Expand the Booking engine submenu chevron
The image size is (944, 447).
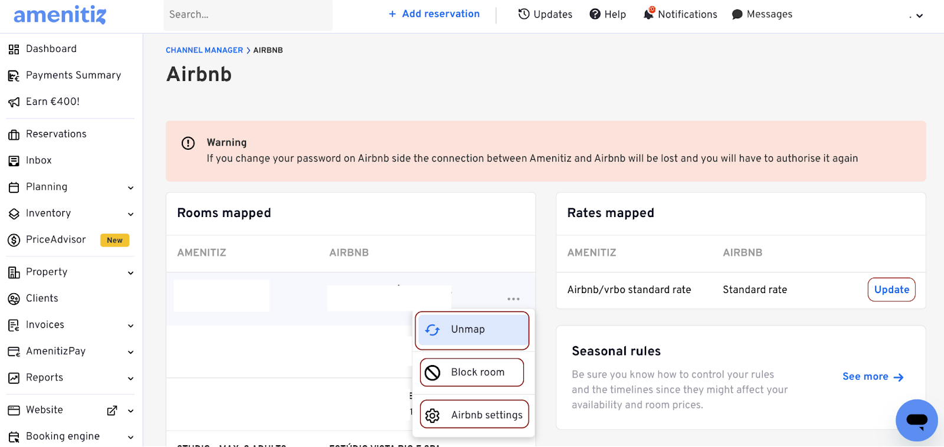[130, 438]
